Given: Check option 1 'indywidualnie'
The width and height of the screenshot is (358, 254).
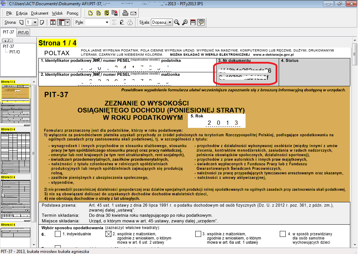Looking at the screenshot, I should [x=58, y=234].
